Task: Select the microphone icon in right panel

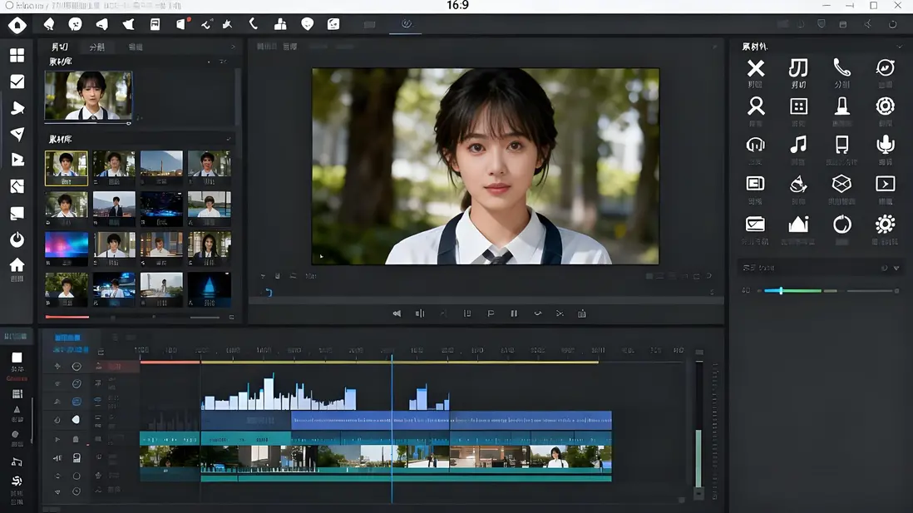Action: pyautogui.click(x=885, y=144)
